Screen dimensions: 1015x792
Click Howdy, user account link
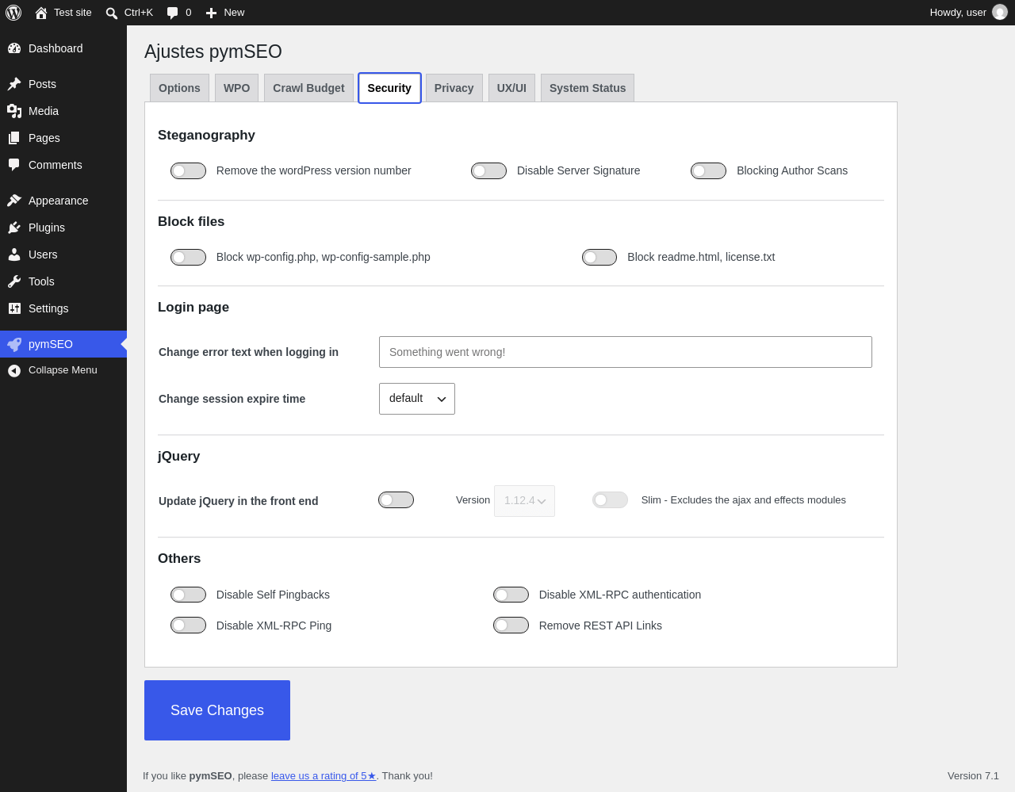click(x=968, y=13)
